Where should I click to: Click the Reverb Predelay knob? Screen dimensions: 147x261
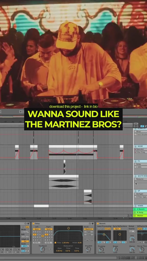click(101, 249)
